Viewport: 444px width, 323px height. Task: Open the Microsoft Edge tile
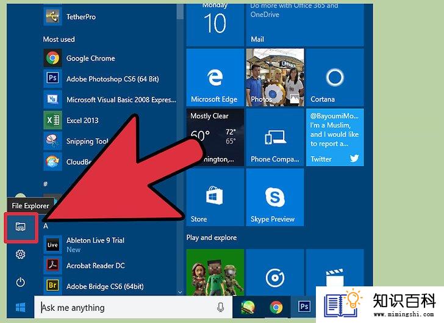click(x=215, y=78)
